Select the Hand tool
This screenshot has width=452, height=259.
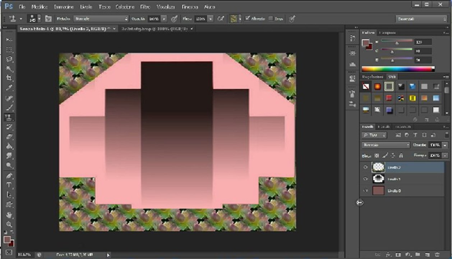click(x=9, y=215)
